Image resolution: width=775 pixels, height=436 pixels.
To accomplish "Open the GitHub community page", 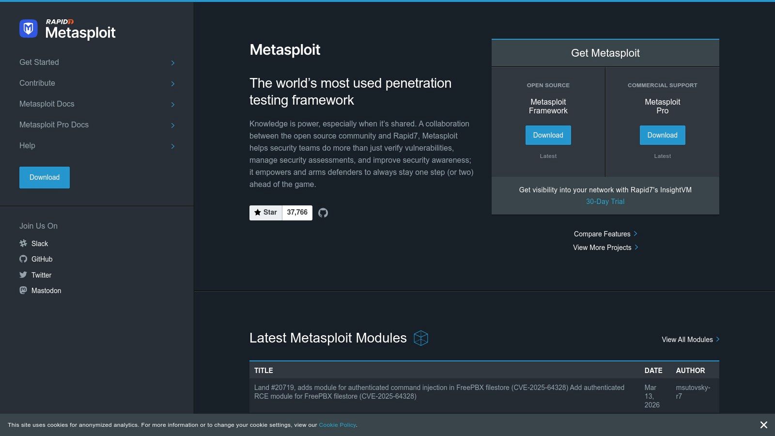I will click(42, 259).
